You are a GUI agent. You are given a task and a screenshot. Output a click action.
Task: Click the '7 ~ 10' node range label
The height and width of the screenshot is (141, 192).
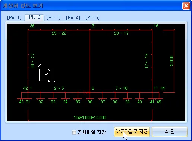[121, 88]
